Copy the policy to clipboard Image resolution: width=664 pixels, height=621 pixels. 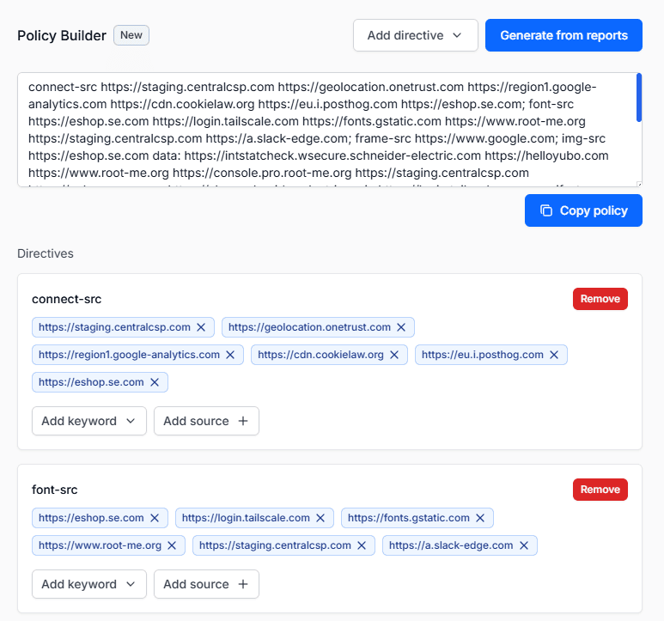[583, 210]
